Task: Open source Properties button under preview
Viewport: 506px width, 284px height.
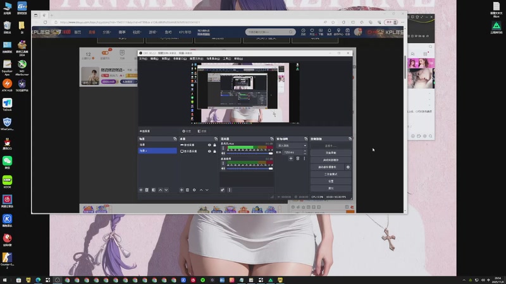Action: (187, 131)
